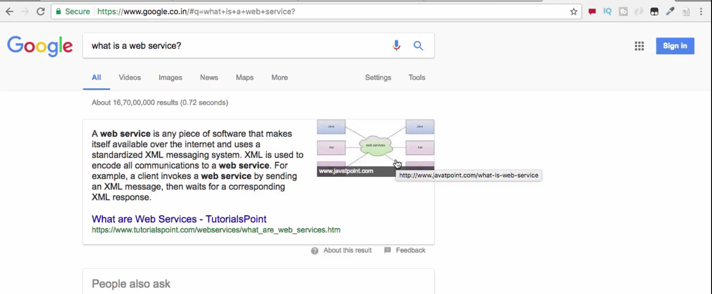Click the green Secure padlock indicator

73,12
